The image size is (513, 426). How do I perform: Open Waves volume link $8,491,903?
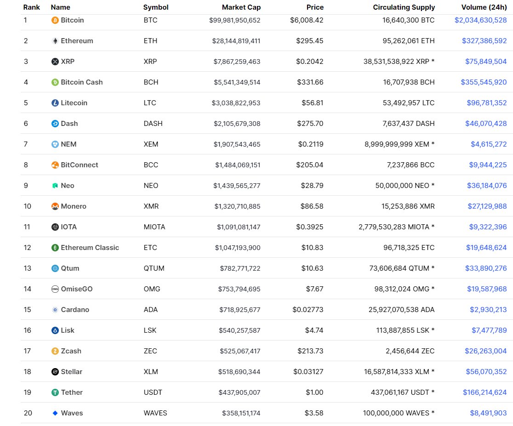tap(488, 413)
